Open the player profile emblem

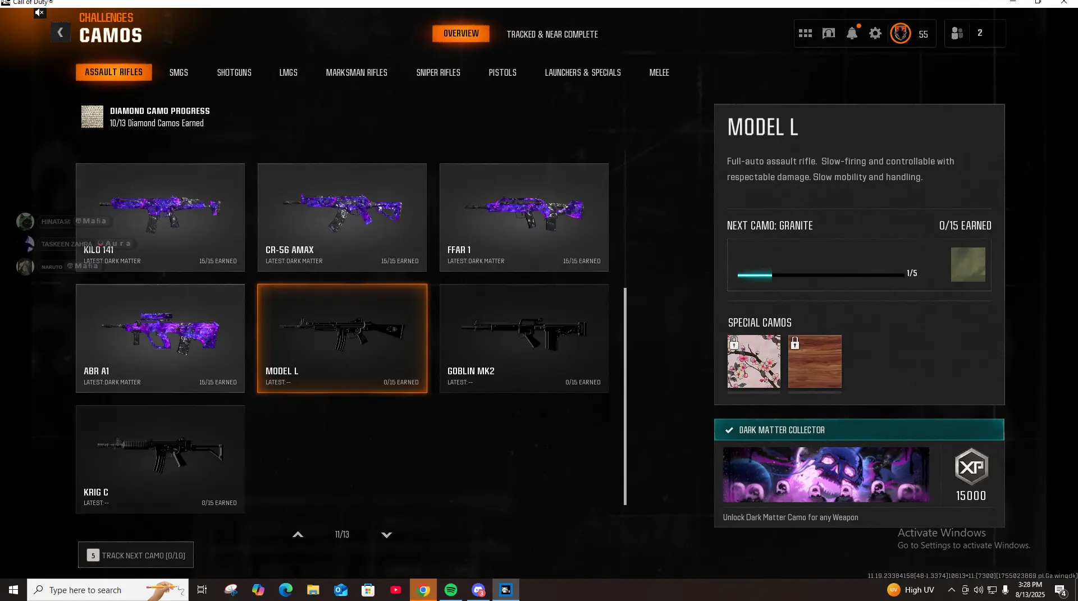coord(901,34)
